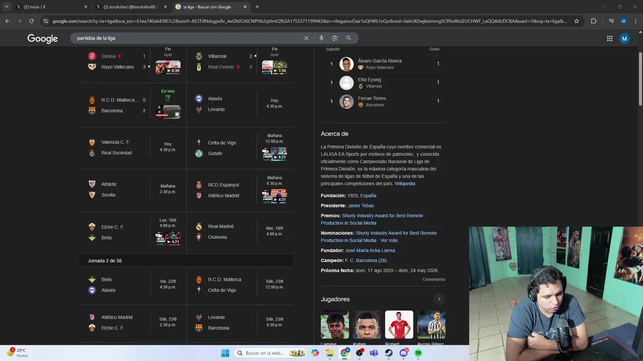Open Atlético Madrid vs Elche match
Screen dimensions: 643x361
coord(133,322)
